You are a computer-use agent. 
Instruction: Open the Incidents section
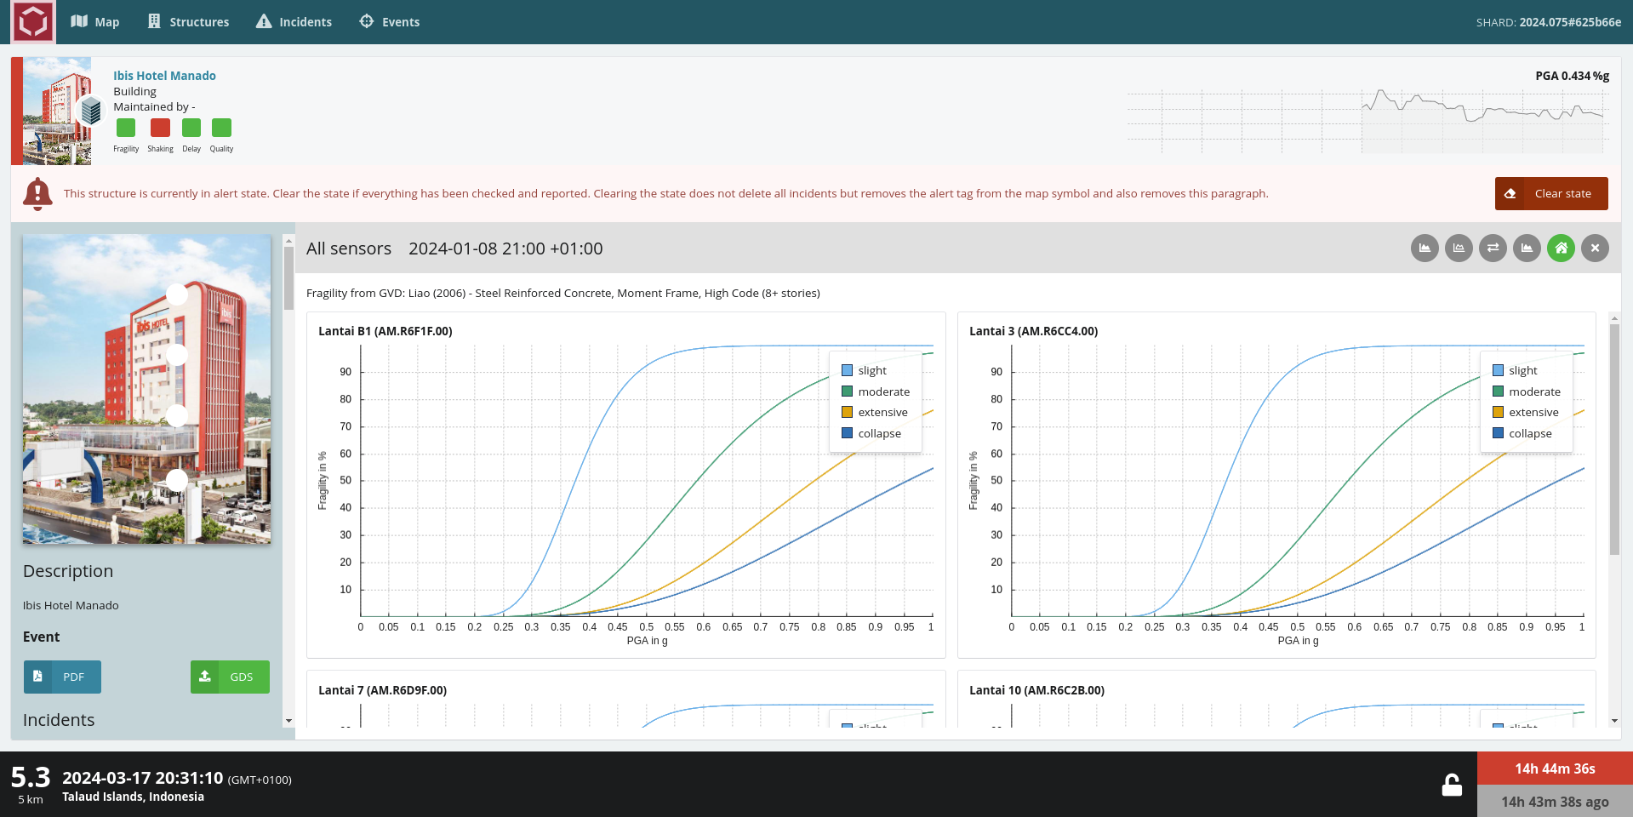294,22
